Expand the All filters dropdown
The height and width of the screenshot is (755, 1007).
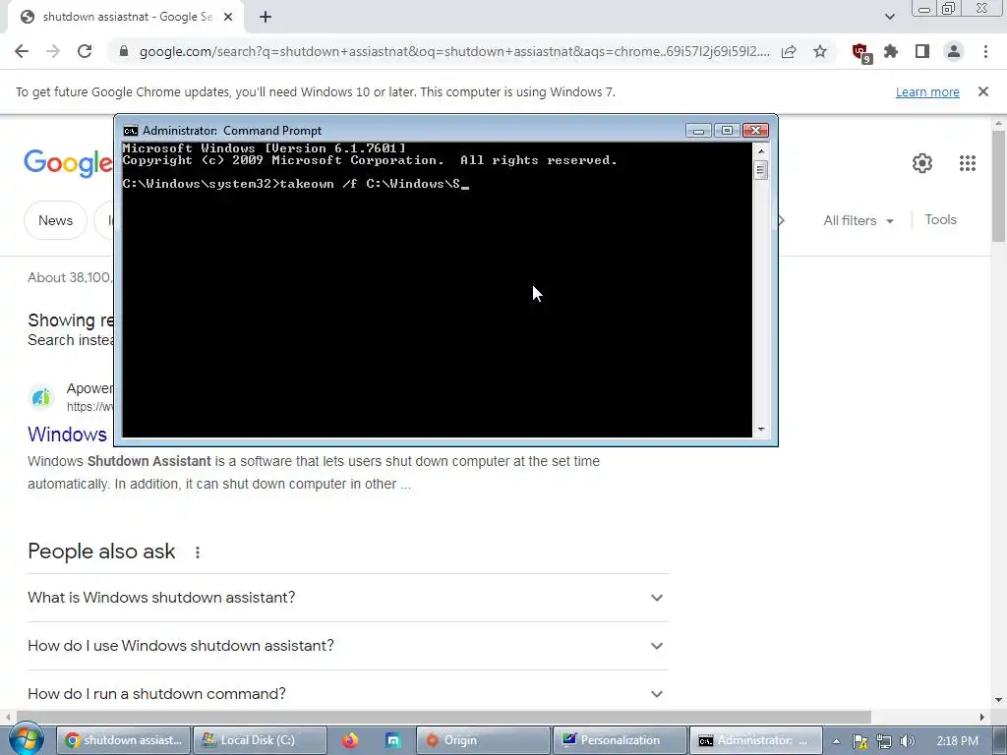[x=858, y=220]
